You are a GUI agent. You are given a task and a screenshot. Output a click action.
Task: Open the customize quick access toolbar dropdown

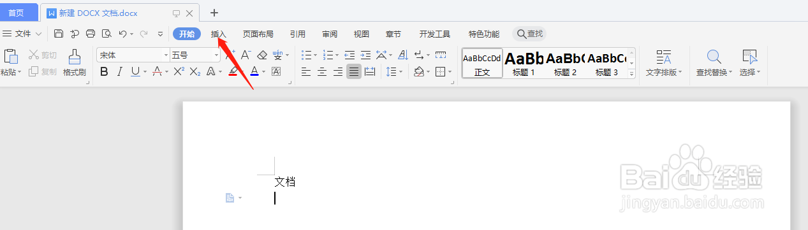tap(160, 34)
